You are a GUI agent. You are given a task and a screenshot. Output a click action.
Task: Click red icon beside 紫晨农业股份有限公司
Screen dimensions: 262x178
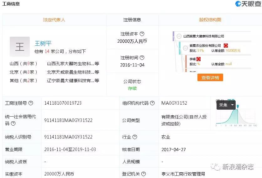[x=226, y=46]
